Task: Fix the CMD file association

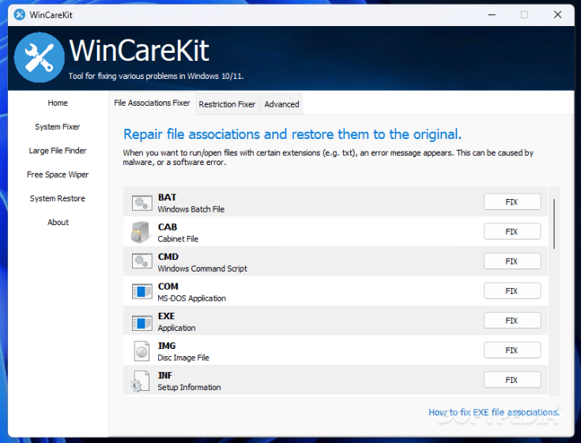Action: [x=512, y=261]
